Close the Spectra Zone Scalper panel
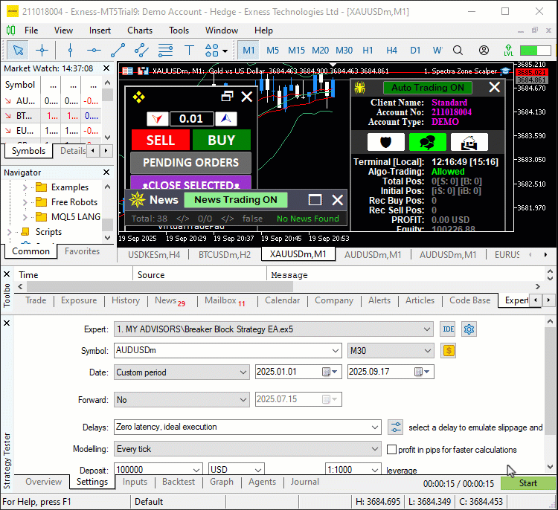 pos(494,87)
